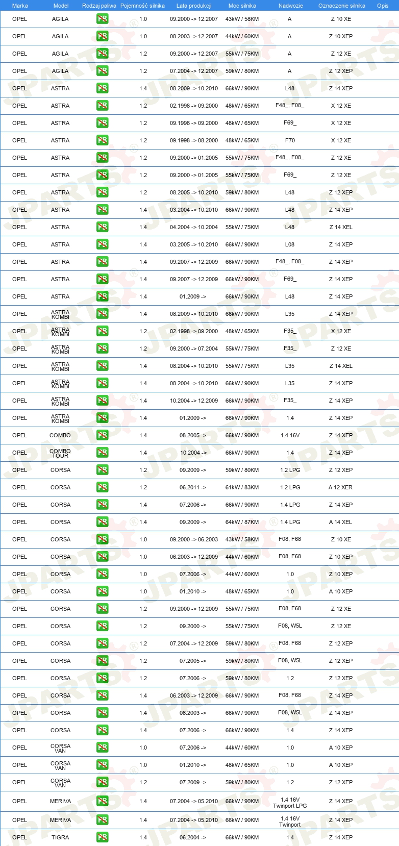Click the 1.4 16V cell in the COMBO row
Viewport: 399px width, 846px height.
pos(290,435)
